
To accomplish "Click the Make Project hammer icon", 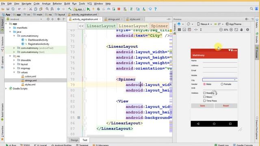I will [70, 9].
